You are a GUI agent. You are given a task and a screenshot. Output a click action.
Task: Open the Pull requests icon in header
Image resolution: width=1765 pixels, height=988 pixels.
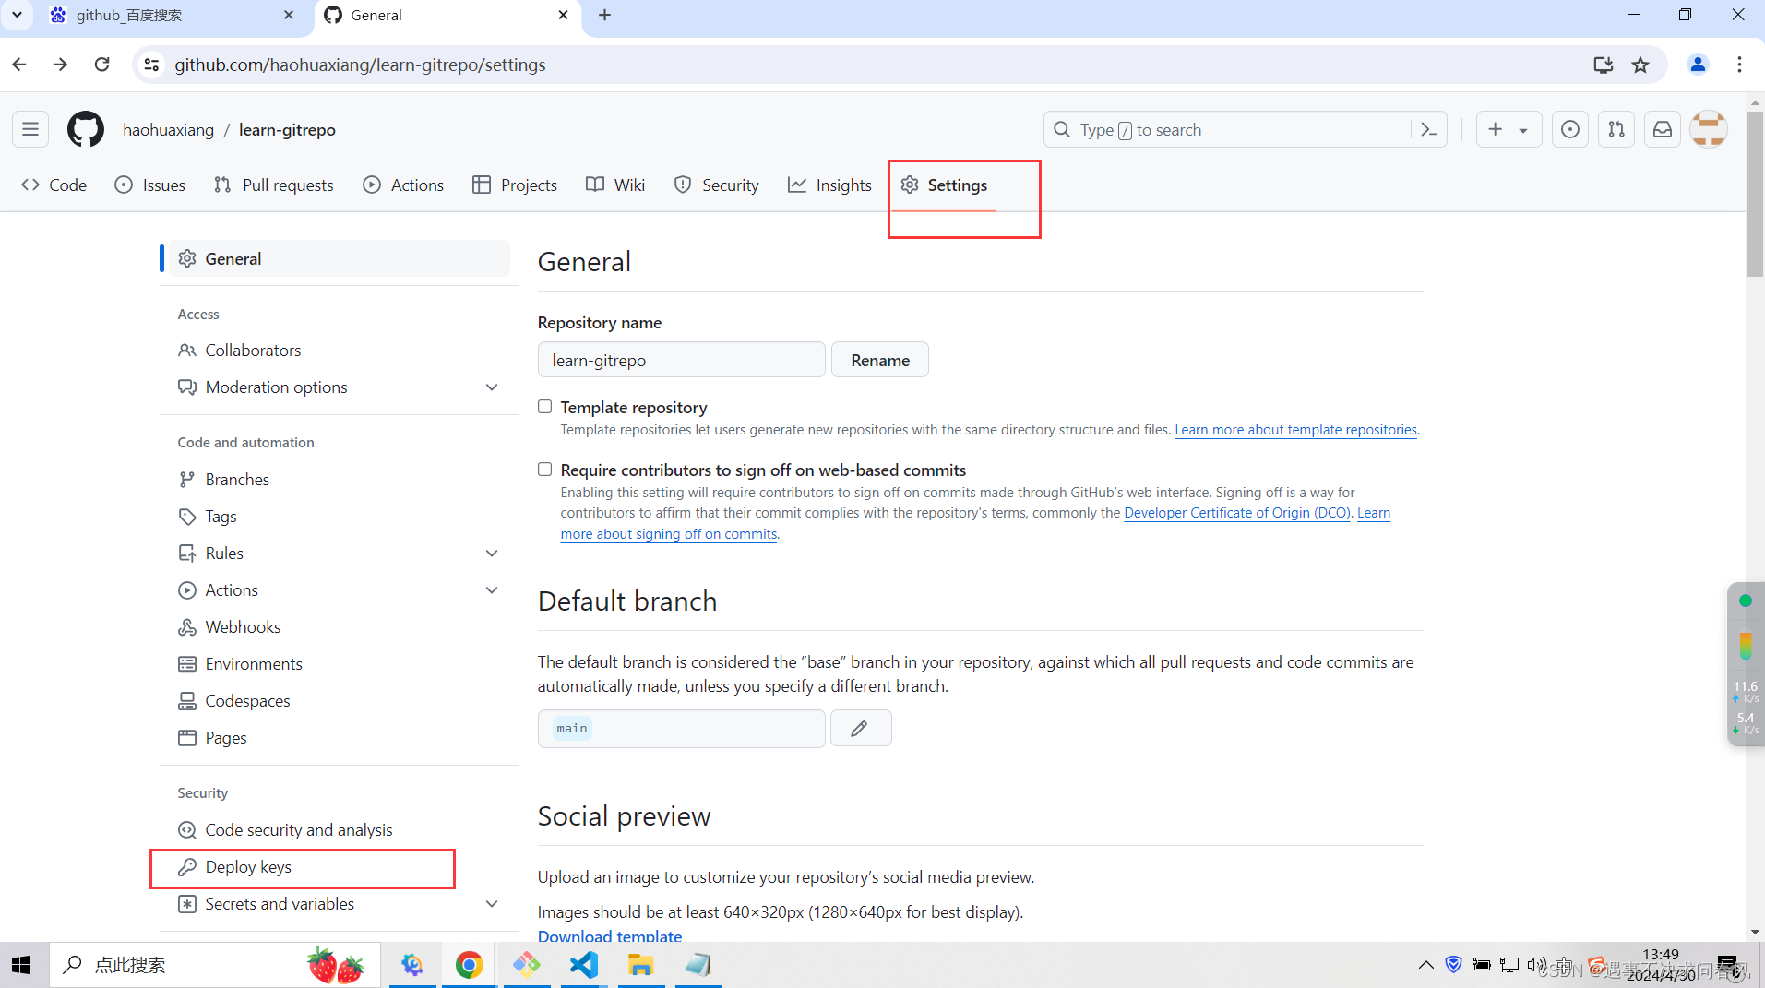tap(1616, 129)
